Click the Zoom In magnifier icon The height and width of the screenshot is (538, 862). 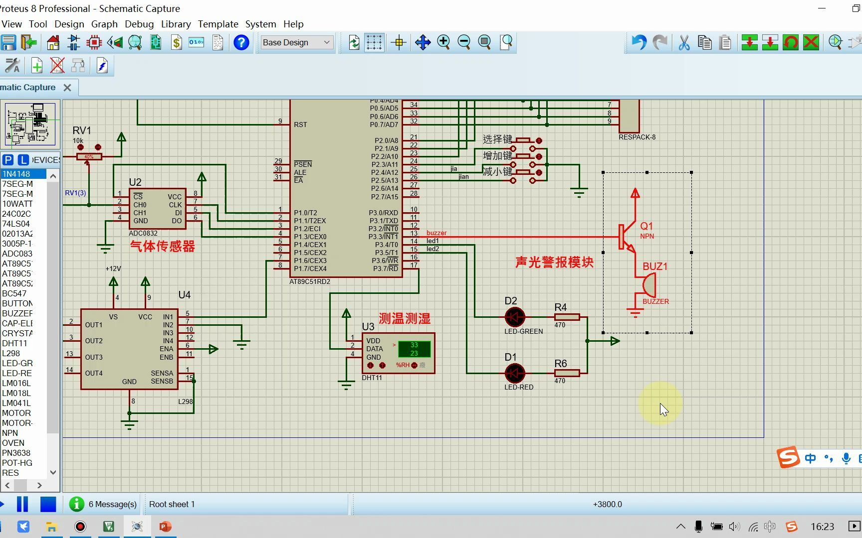point(443,42)
